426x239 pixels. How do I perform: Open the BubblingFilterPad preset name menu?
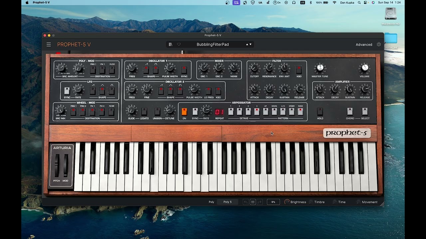[213, 44]
